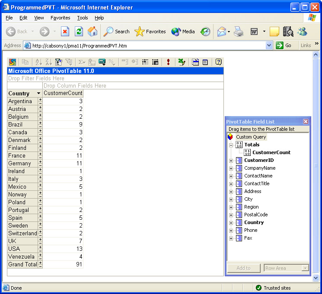Screen dimensions: 322x294
Task: Close the PivotTable Field List panel
Action: pyautogui.click(x=306, y=122)
